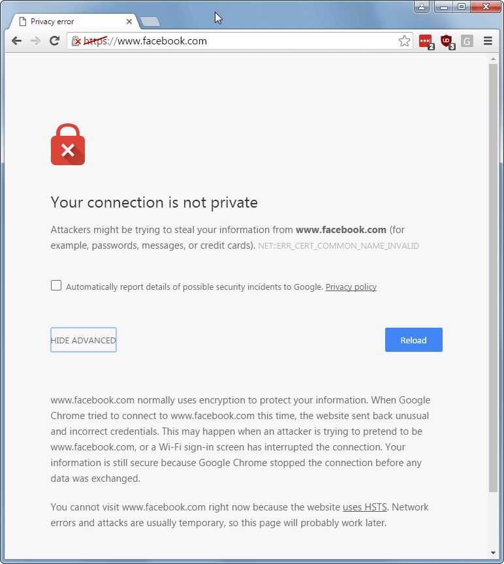Click the Windows user account icon
504x564 pixels.
(x=421, y=7)
